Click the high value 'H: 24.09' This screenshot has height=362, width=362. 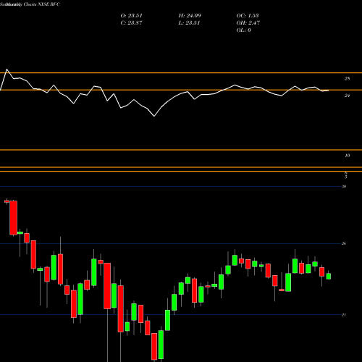point(190,15)
